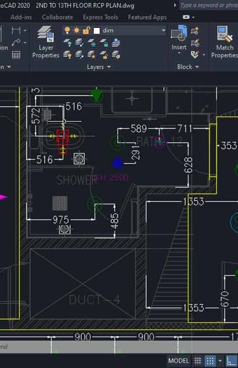Open the Leader dropdown arrow
This screenshot has width=238, height=368.
point(25,43)
